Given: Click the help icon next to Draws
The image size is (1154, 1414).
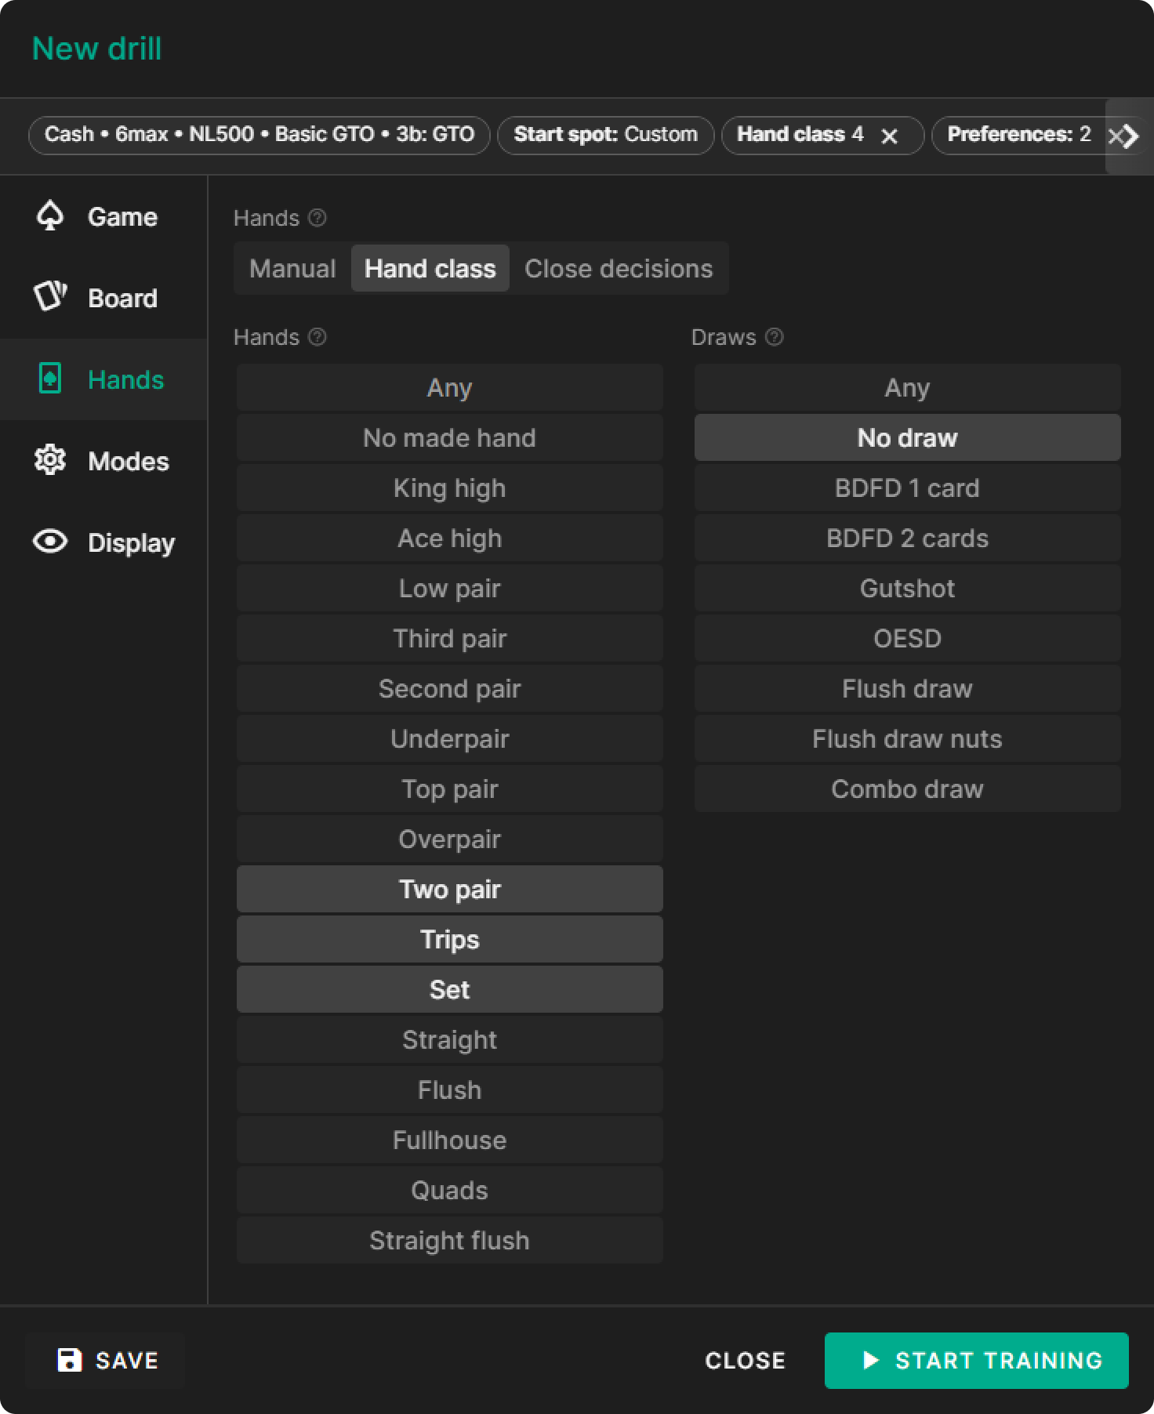Looking at the screenshot, I should (774, 337).
